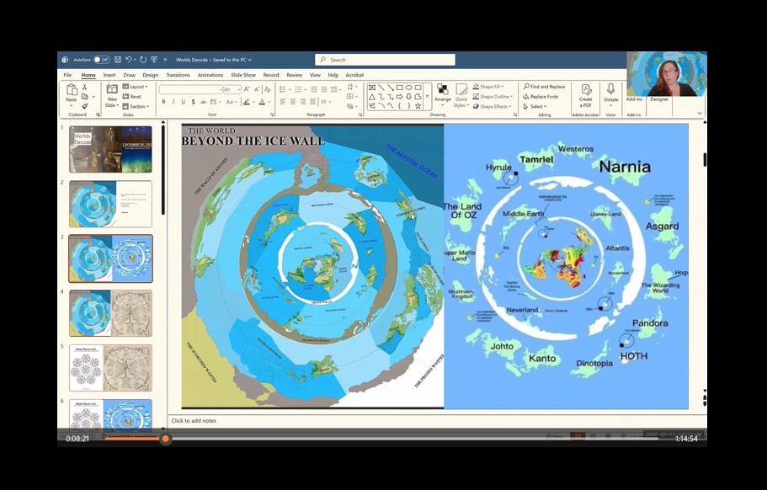This screenshot has width=767, height=490.
Task: Click Find and Replace button
Action: click(544, 87)
